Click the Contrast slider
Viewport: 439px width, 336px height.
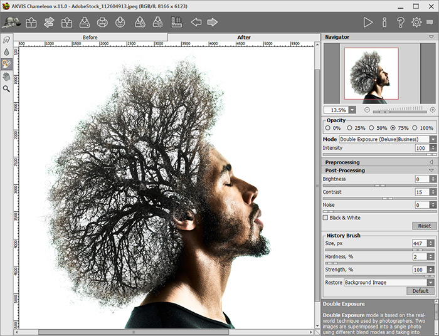(x=379, y=198)
